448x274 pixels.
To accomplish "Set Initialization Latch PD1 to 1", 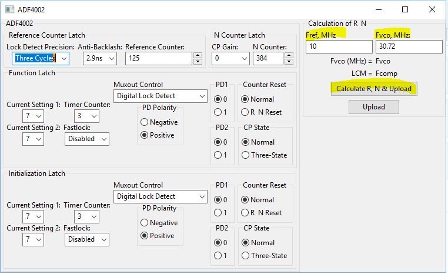I will pos(220,213).
